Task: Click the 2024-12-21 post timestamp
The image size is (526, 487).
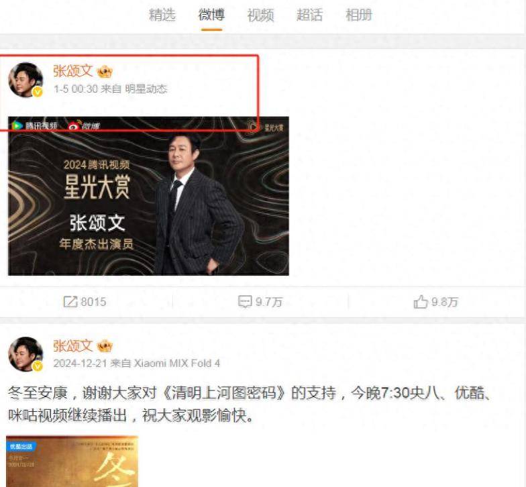Action: [x=81, y=364]
